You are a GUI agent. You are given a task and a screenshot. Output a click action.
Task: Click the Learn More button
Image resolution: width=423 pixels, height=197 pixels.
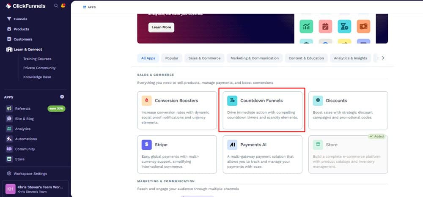point(161,27)
